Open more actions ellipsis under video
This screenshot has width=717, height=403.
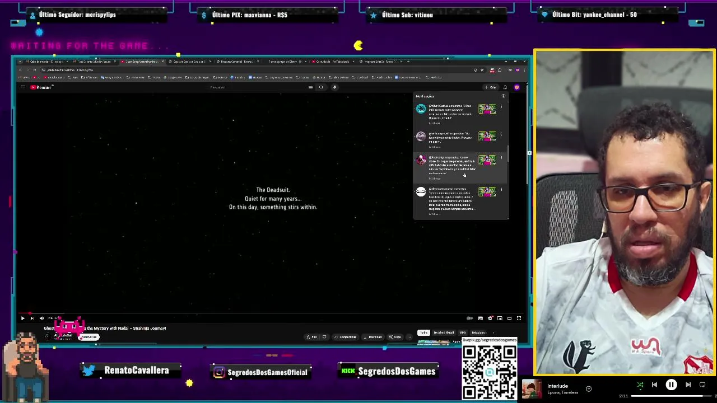click(x=409, y=337)
